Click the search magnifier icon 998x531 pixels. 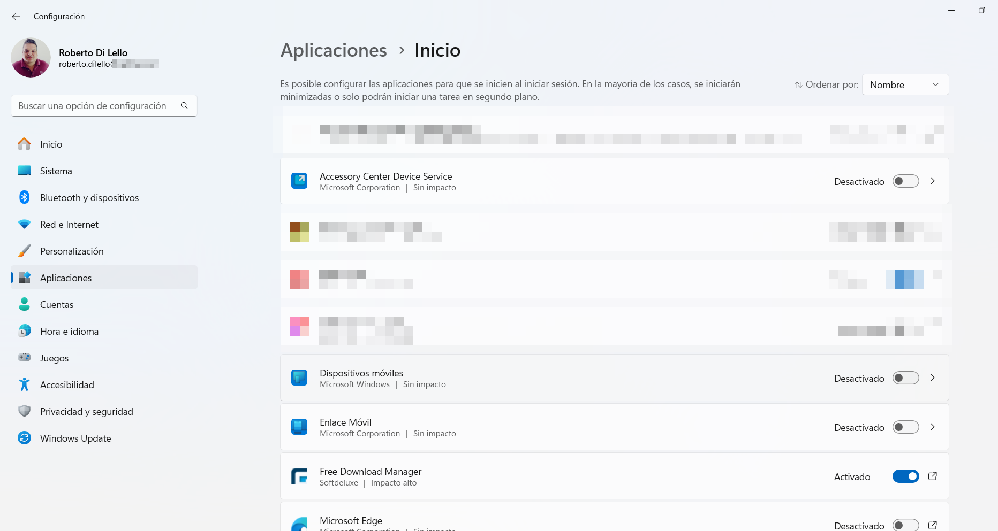pos(184,106)
